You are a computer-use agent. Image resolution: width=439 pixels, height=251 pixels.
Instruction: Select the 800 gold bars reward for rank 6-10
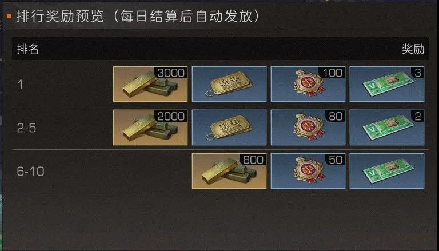(229, 171)
